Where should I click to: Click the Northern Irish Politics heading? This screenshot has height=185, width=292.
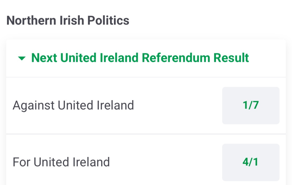coord(68,20)
